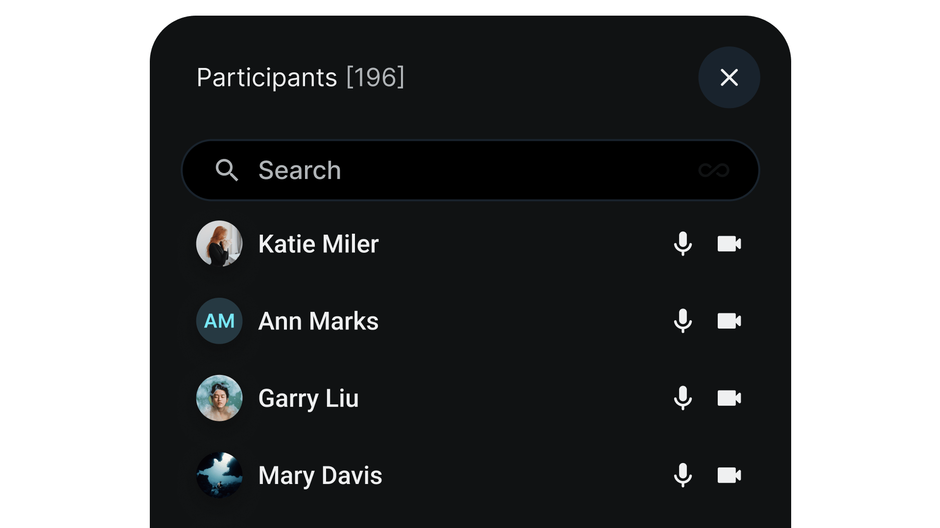940x528 pixels.
Task: Toggle Mary Davis's microphone off
Action: tap(683, 475)
